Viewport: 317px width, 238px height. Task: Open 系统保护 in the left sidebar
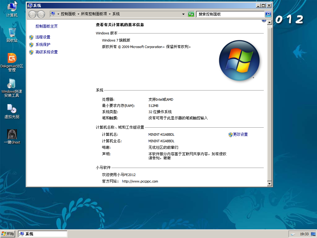(x=43, y=45)
